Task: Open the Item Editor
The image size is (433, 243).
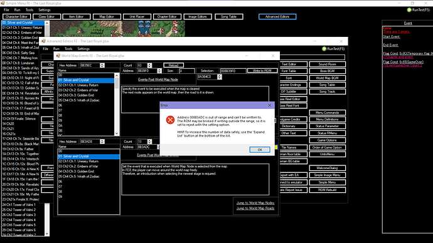Action: (x=77, y=16)
